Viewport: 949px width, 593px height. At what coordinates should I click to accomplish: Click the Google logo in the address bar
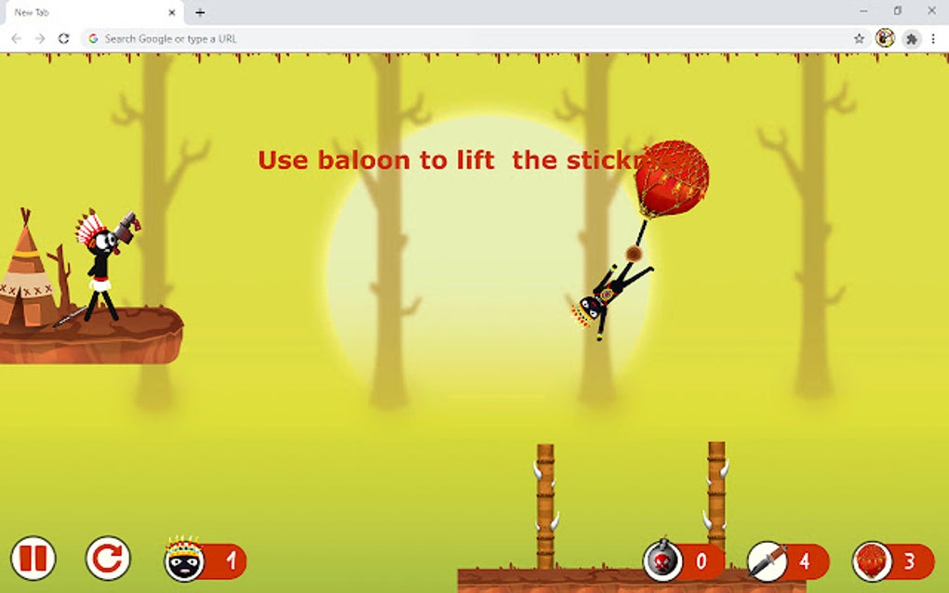[x=94, y=38]
